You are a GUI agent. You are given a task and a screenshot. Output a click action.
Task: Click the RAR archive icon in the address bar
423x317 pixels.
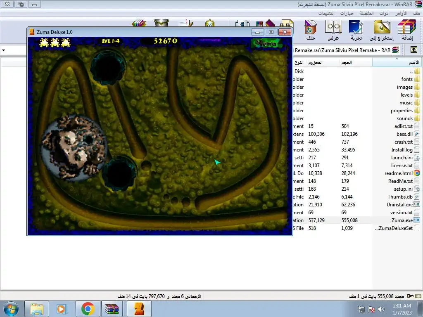(396, 50)
